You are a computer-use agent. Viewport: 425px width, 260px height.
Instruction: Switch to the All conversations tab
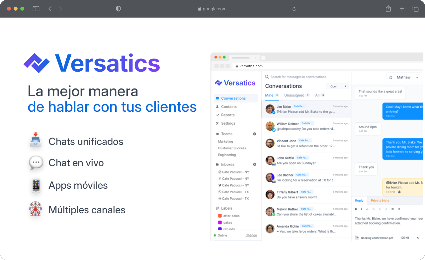coord(320,96)
